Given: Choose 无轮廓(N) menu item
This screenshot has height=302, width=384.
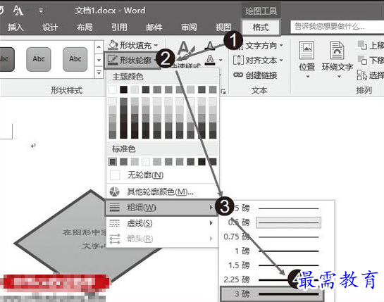Looking at the screenshot, I should tap(163, 175).
